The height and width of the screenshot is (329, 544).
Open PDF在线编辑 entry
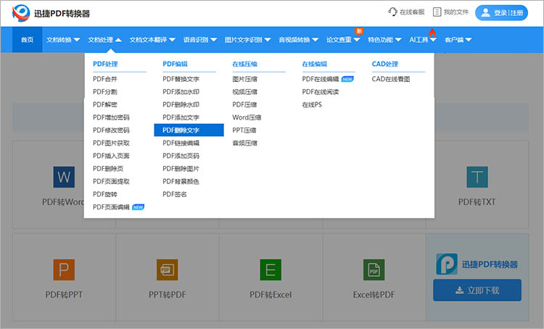320,79
